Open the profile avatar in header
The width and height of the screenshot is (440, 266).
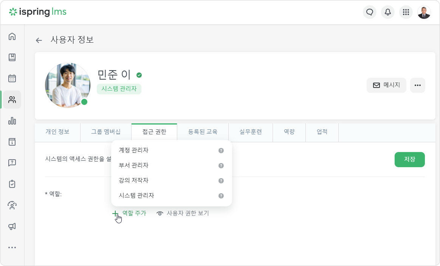[424, 12]
